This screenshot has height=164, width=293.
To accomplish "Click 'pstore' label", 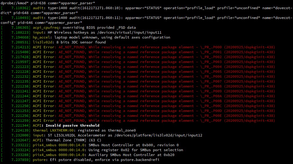I will (39, 160).
